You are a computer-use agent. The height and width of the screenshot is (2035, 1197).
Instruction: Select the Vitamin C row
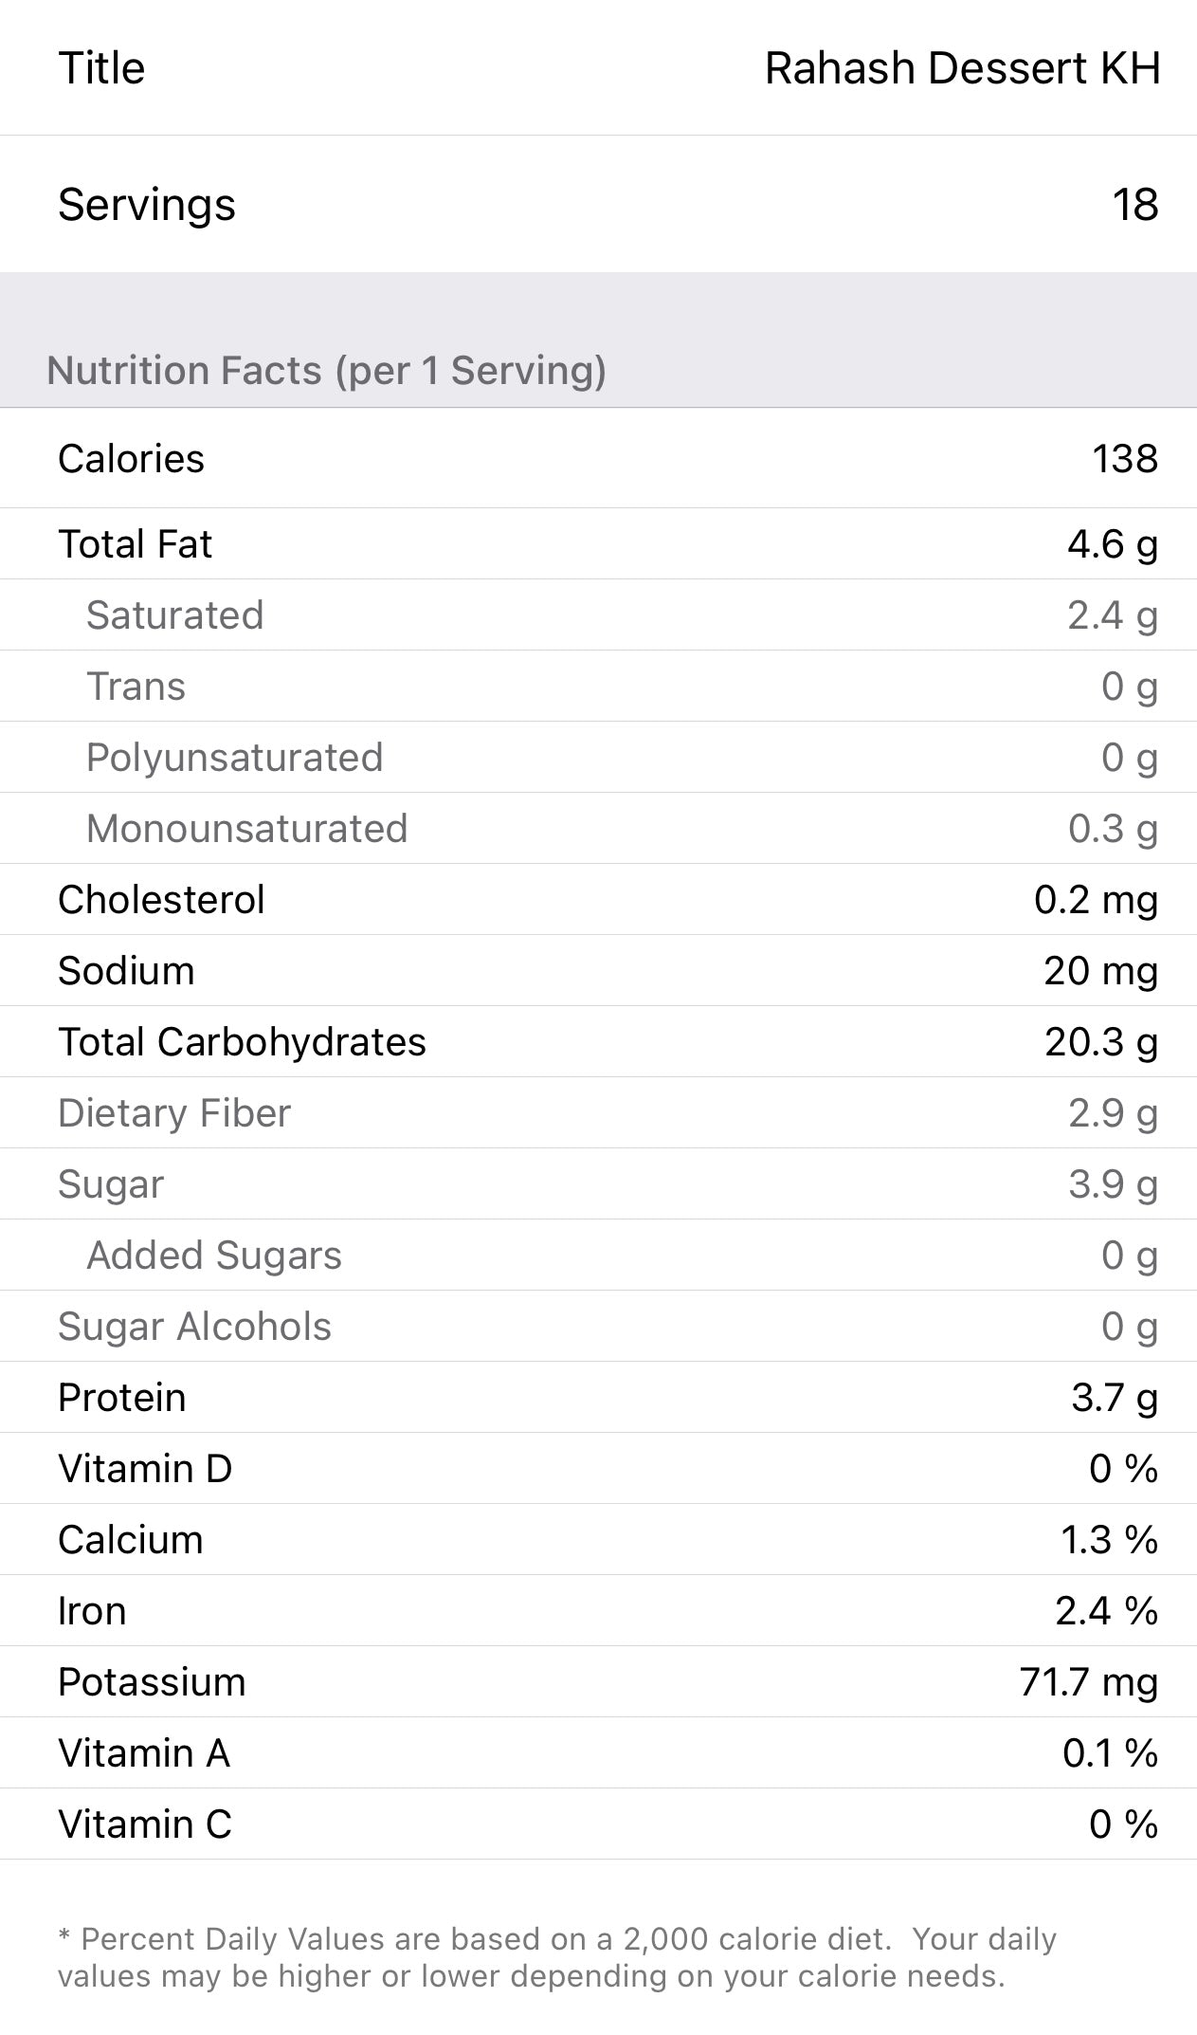click(x=598, y=1824)
